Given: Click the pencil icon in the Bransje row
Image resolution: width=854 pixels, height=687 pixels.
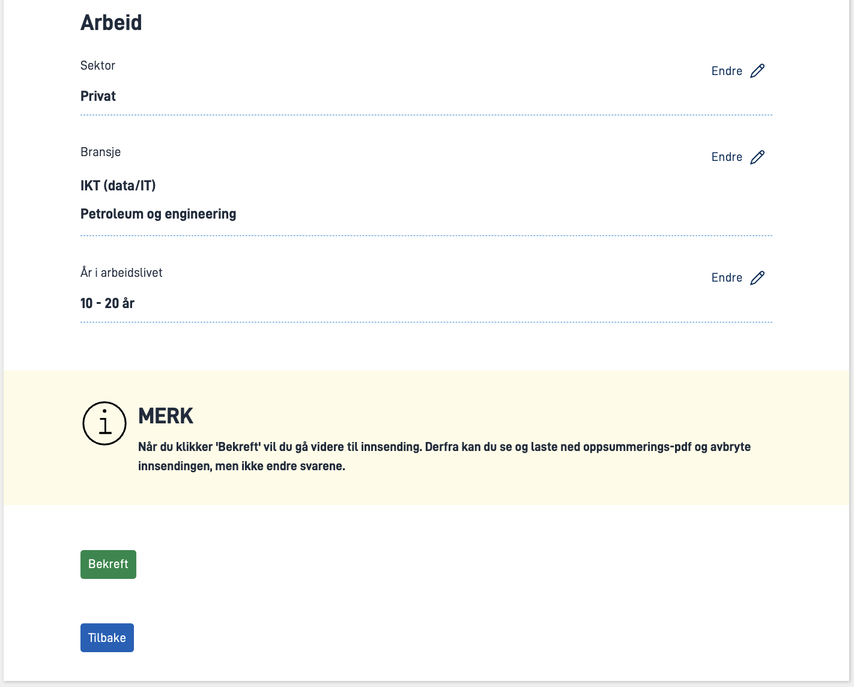Looking at the screenshot, I should pos(757,157).
